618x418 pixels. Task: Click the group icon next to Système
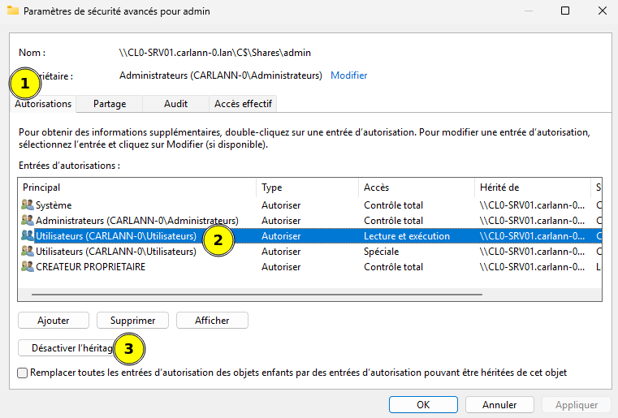[x=27, y=205]
